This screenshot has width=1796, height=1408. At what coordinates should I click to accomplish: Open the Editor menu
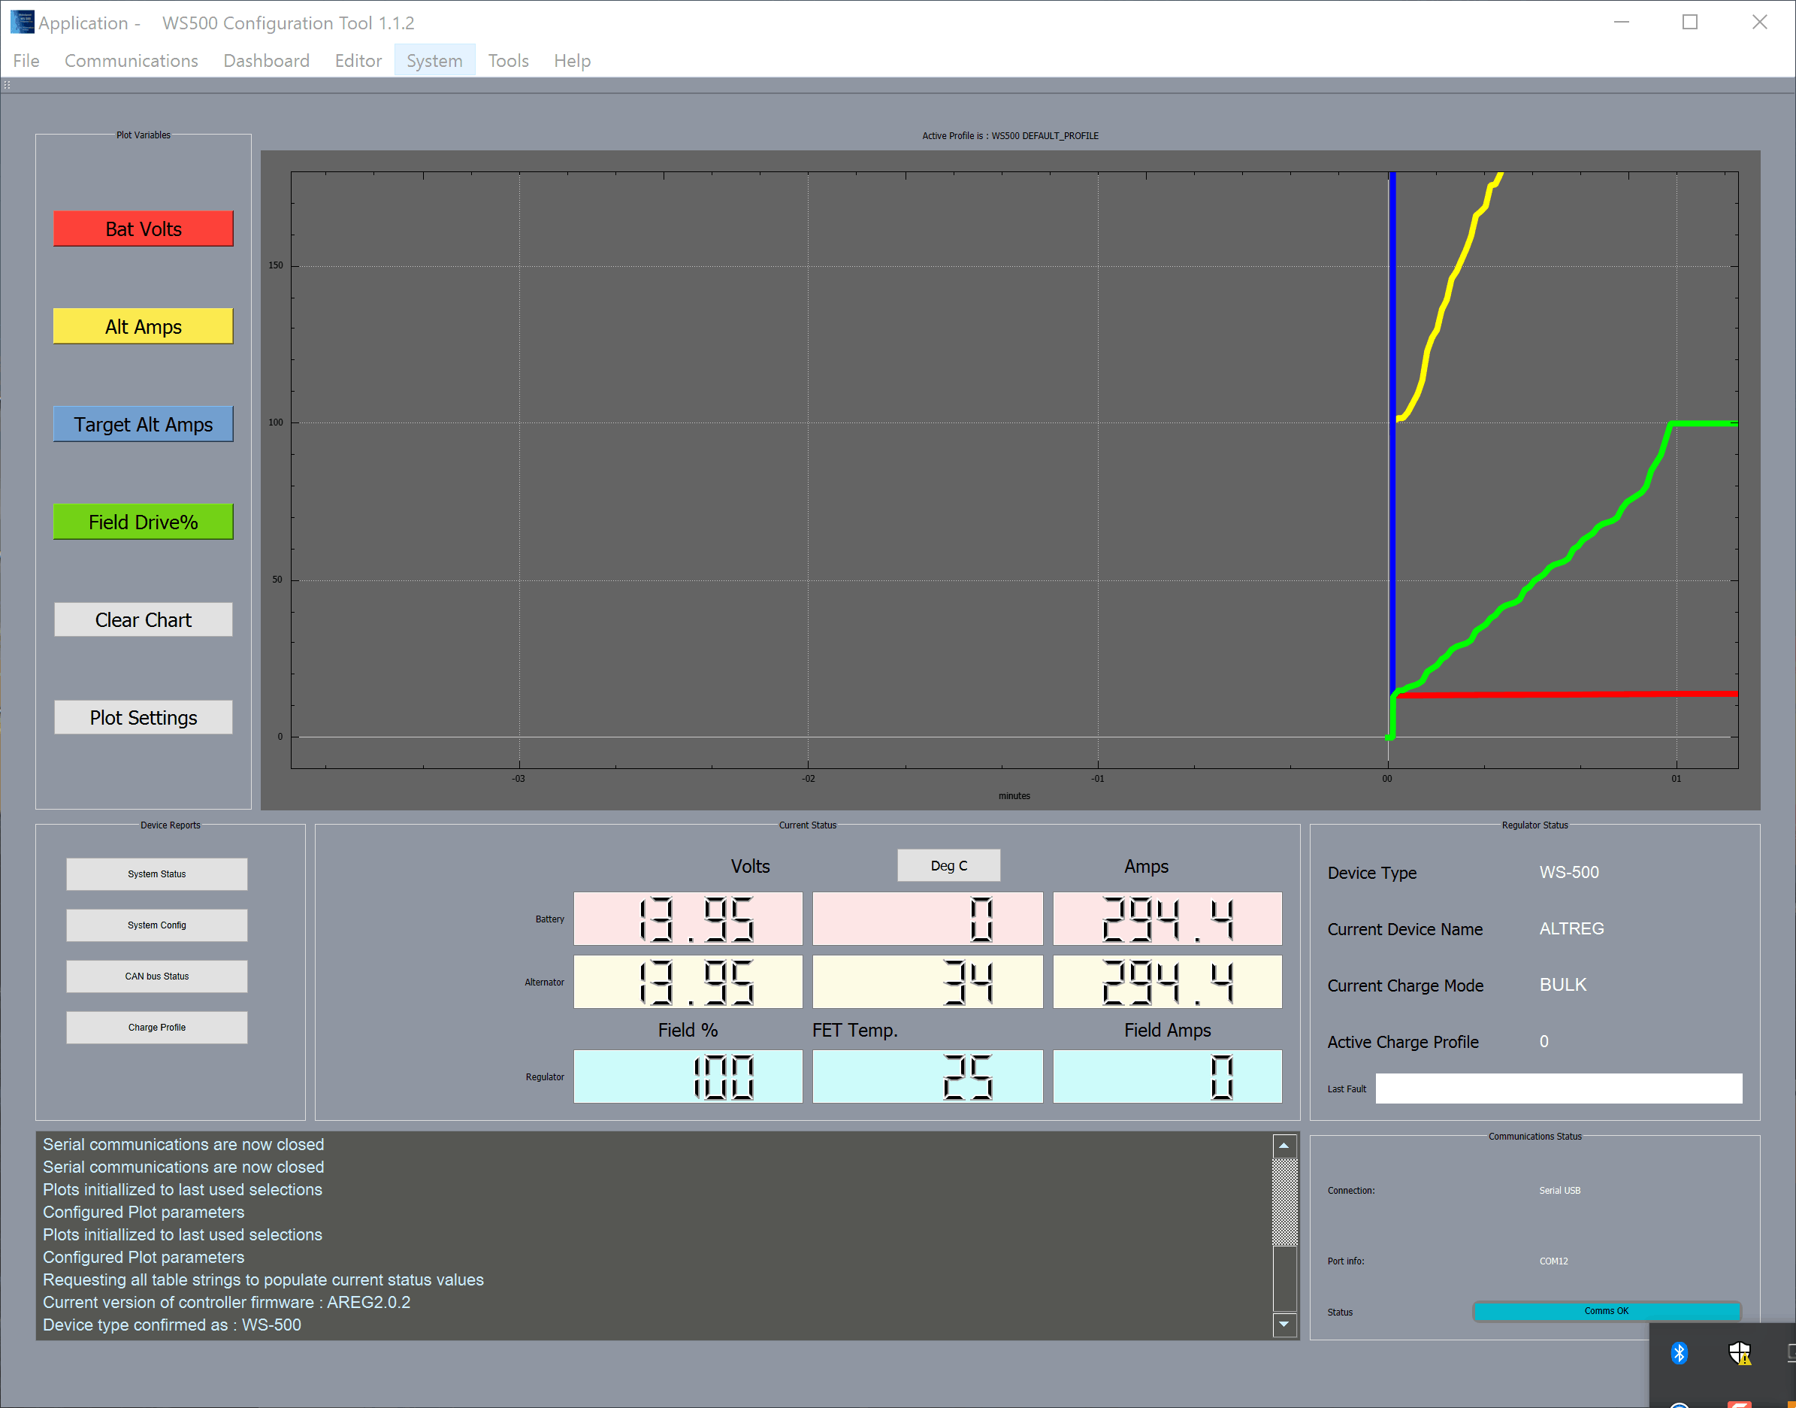coord(358,61)
